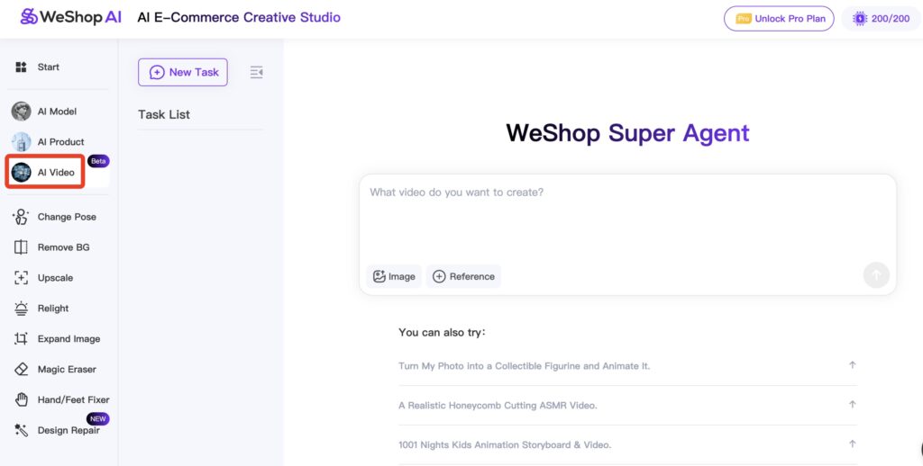Open the Design Repair wand icon
The height and width of the screenshot is (466, 923).
21,430
